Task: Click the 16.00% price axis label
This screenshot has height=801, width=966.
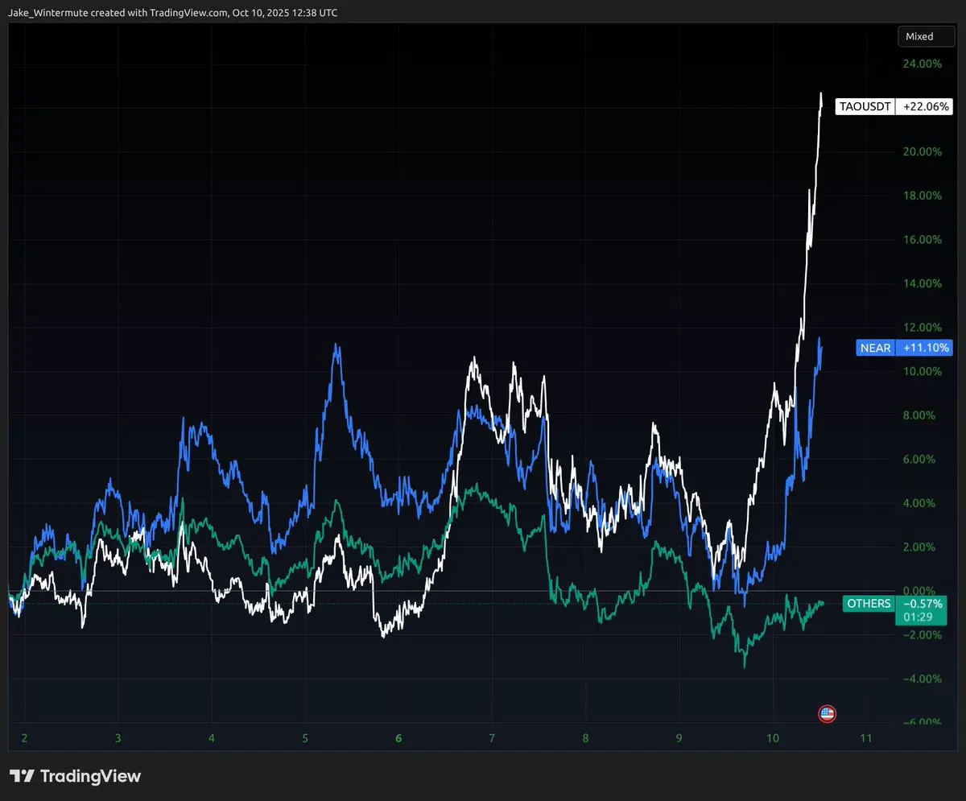Action: pos(921,239)
